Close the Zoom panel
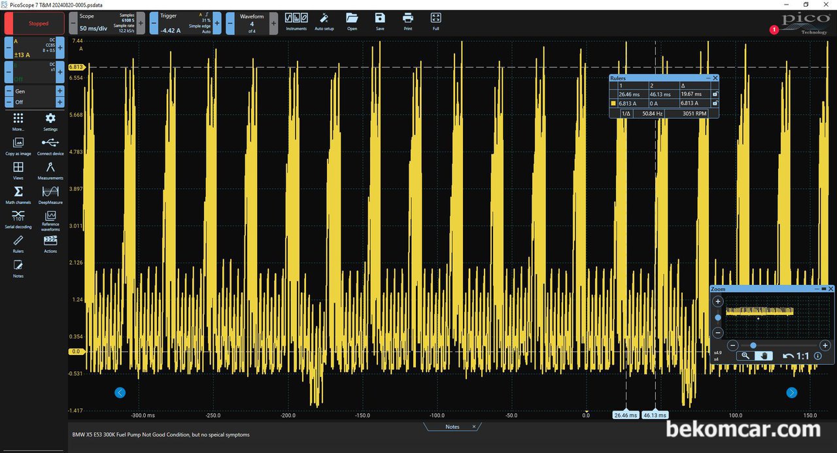This screenshot has width=837, height=453. (831, 288)
